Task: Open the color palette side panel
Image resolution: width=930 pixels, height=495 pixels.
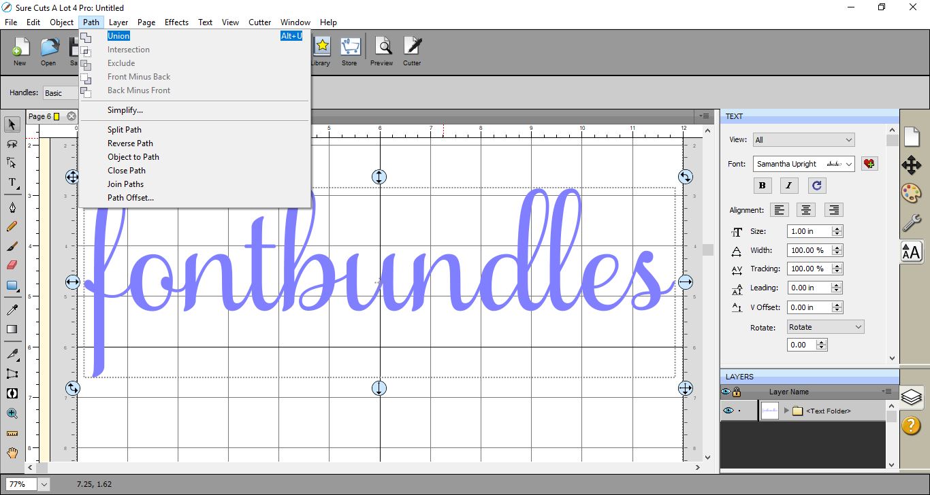Action: click(x=912, y=194)
